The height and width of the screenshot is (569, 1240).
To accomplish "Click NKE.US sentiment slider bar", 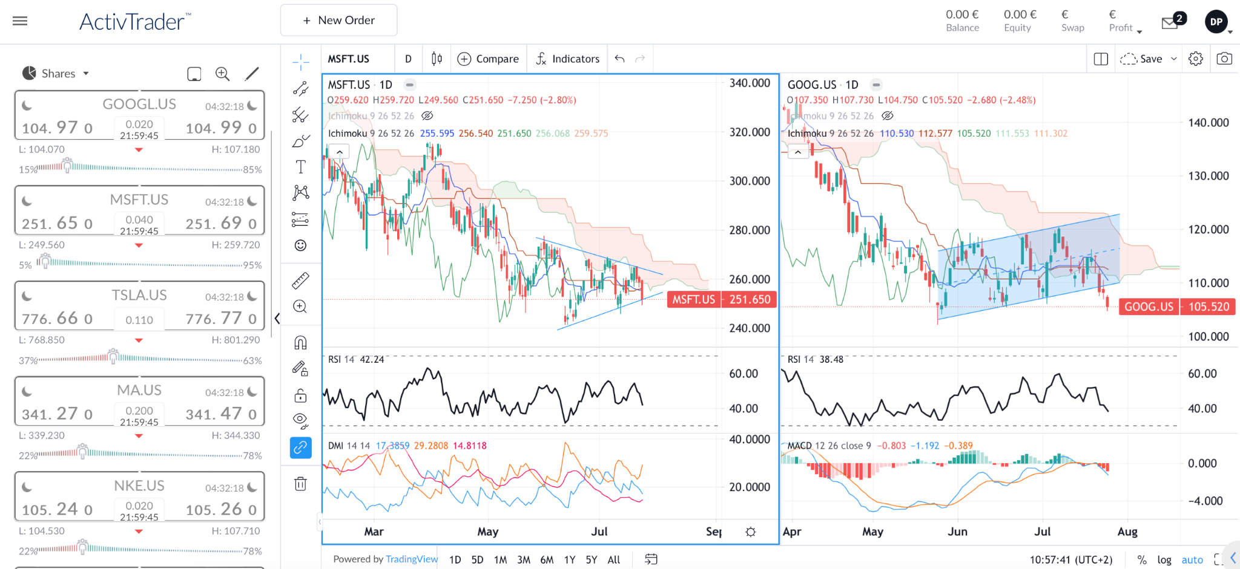I will (140, 547).
